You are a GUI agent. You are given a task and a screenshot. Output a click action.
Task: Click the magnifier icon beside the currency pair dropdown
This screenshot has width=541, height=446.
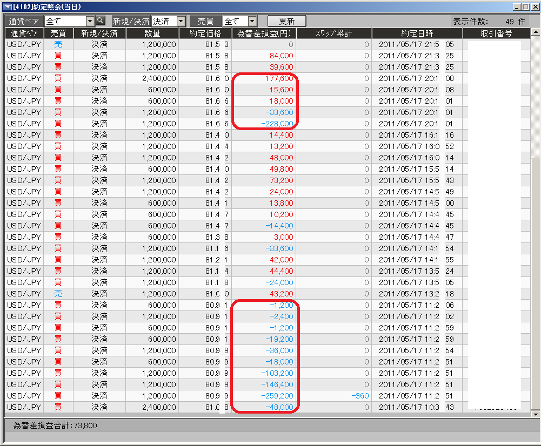point(100,21)
